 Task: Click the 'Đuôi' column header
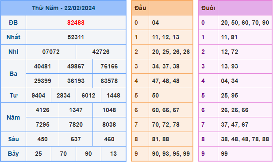point(208,8)
